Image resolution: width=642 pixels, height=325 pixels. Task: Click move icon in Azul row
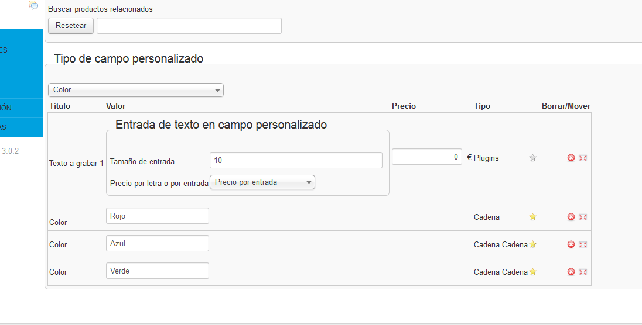click(583, 244)
